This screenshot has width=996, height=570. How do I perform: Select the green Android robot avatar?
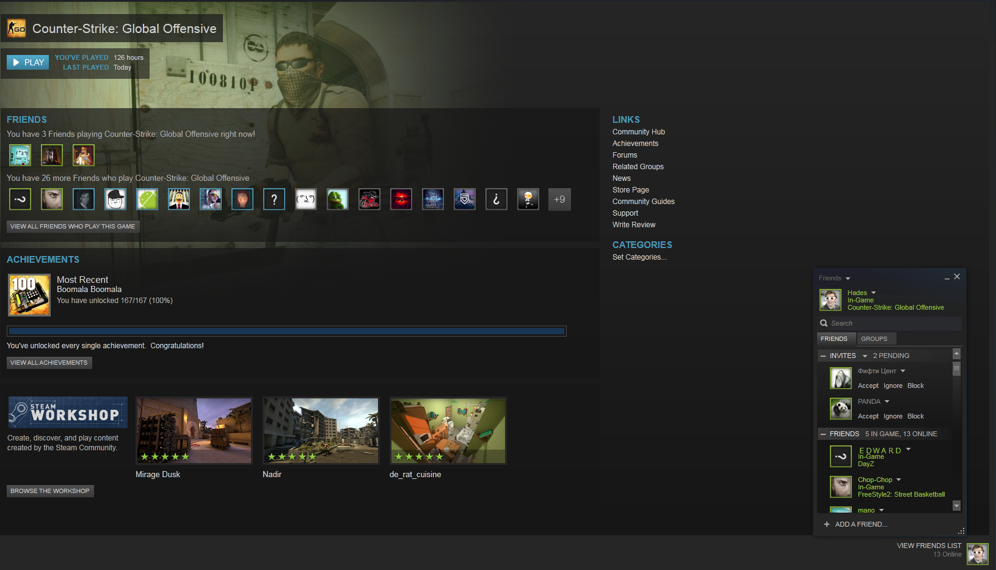pyautogui.click(x=147, y=199)
